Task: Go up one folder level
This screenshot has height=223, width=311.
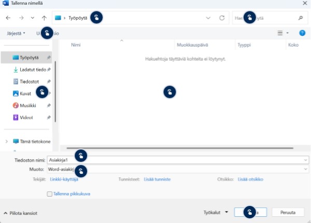Action: (x=44, y=18)
